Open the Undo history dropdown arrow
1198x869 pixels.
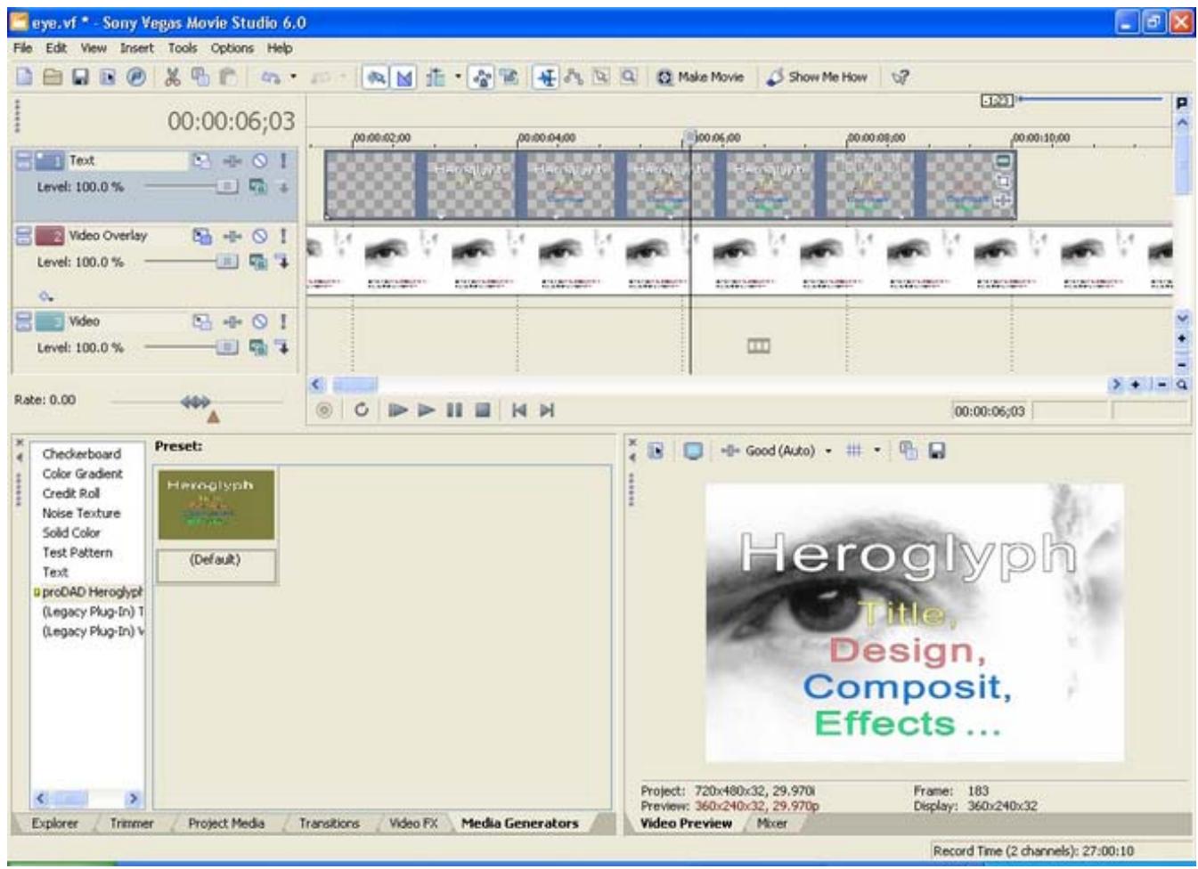coord(293,77)
